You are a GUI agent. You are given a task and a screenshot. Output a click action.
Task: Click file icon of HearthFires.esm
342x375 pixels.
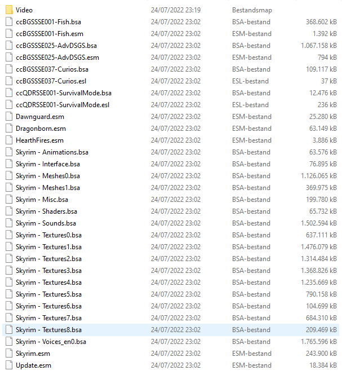click(x=9, y=140)
